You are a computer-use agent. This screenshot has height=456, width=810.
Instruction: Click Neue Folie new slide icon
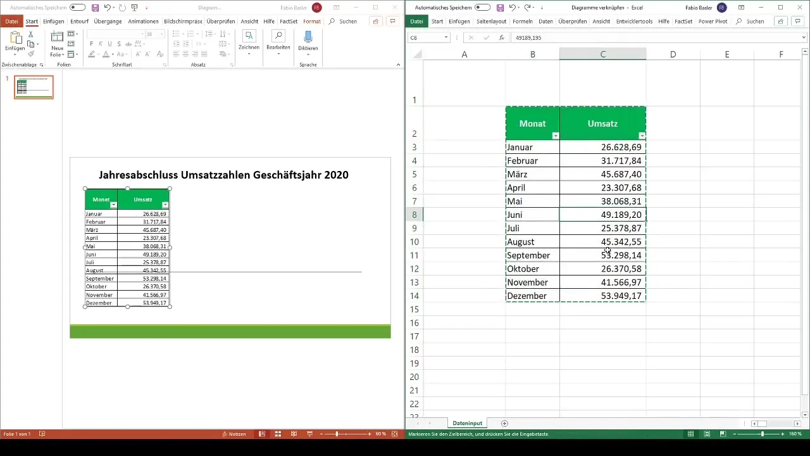click(56, 37)
